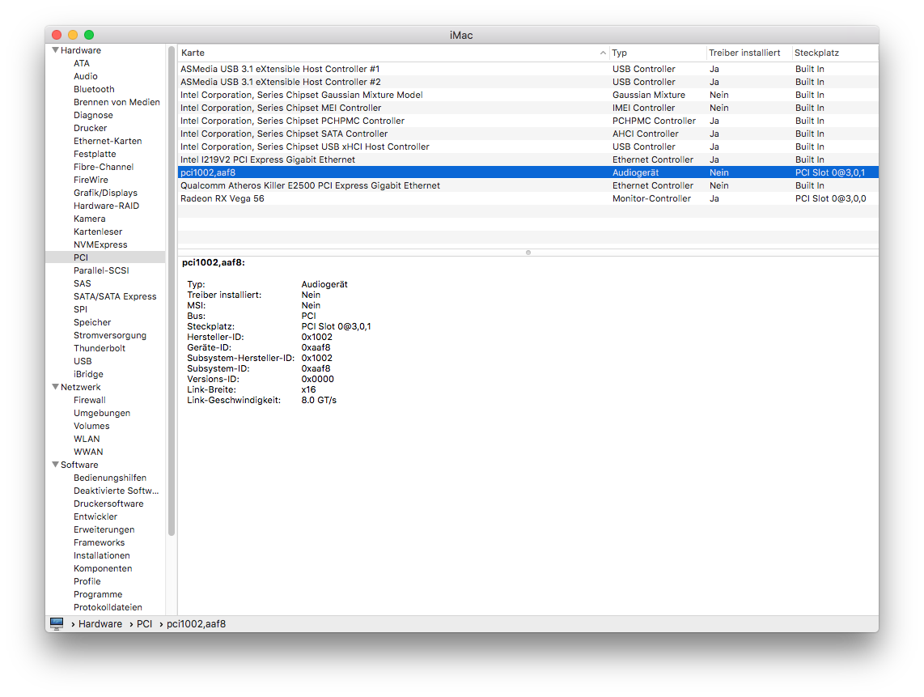
Task: Open Bluetooth in the sidebar
Action: point(94,89)
